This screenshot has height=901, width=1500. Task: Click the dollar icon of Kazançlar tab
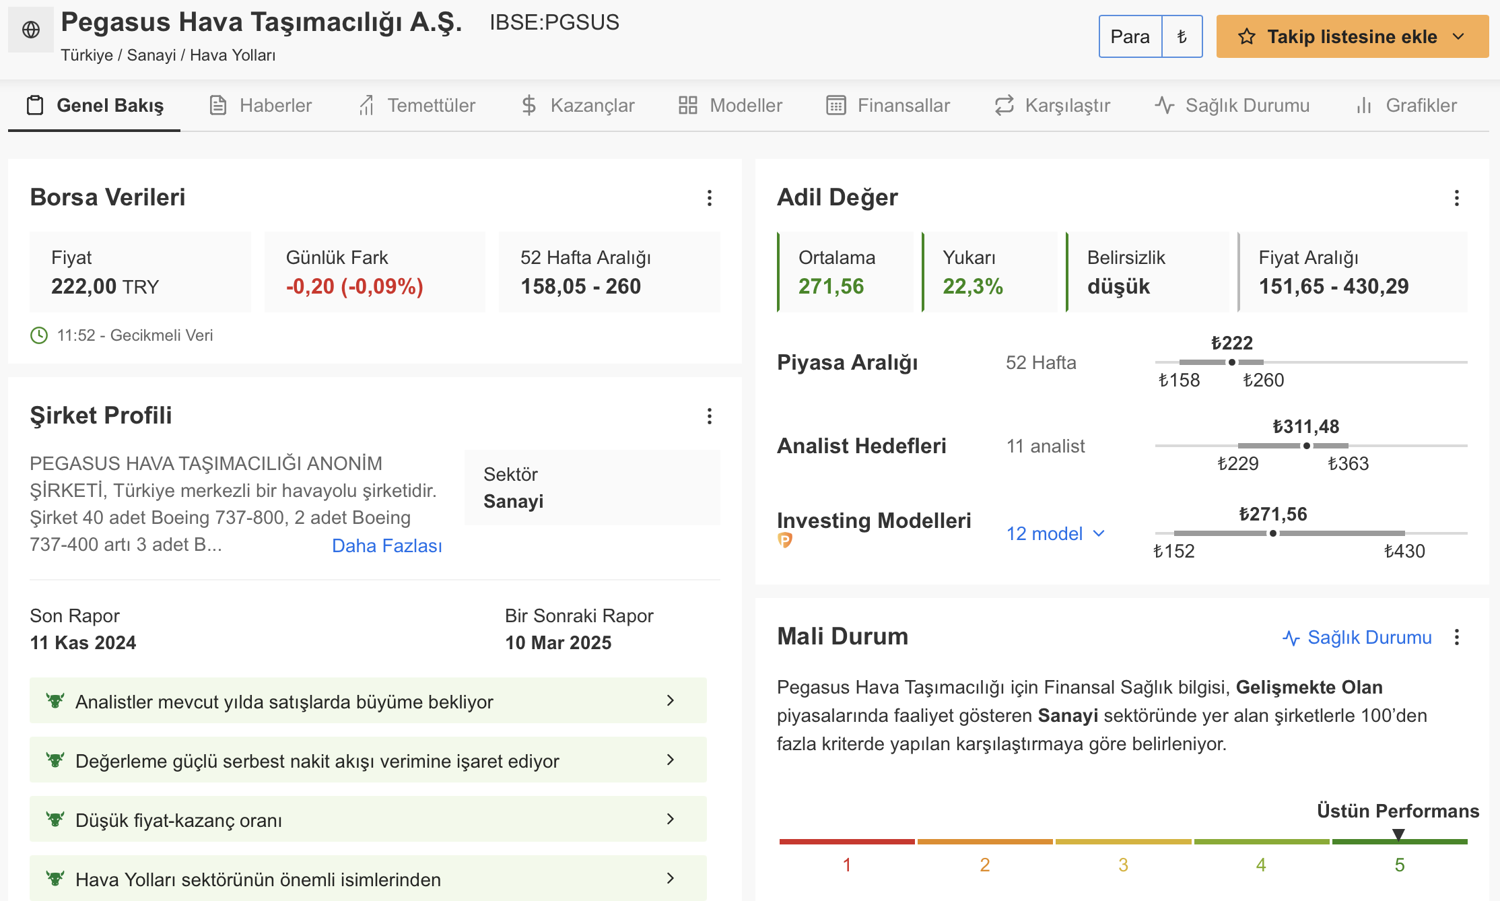tap(529, 105)
